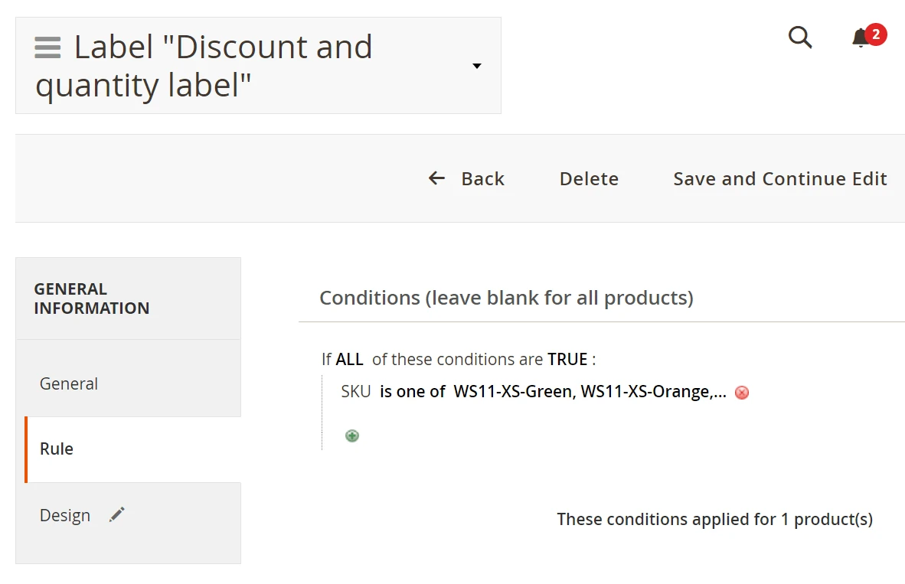Remove the SKU condition with red icon
This screenshot has height=584, width=905.
[742, 393]
